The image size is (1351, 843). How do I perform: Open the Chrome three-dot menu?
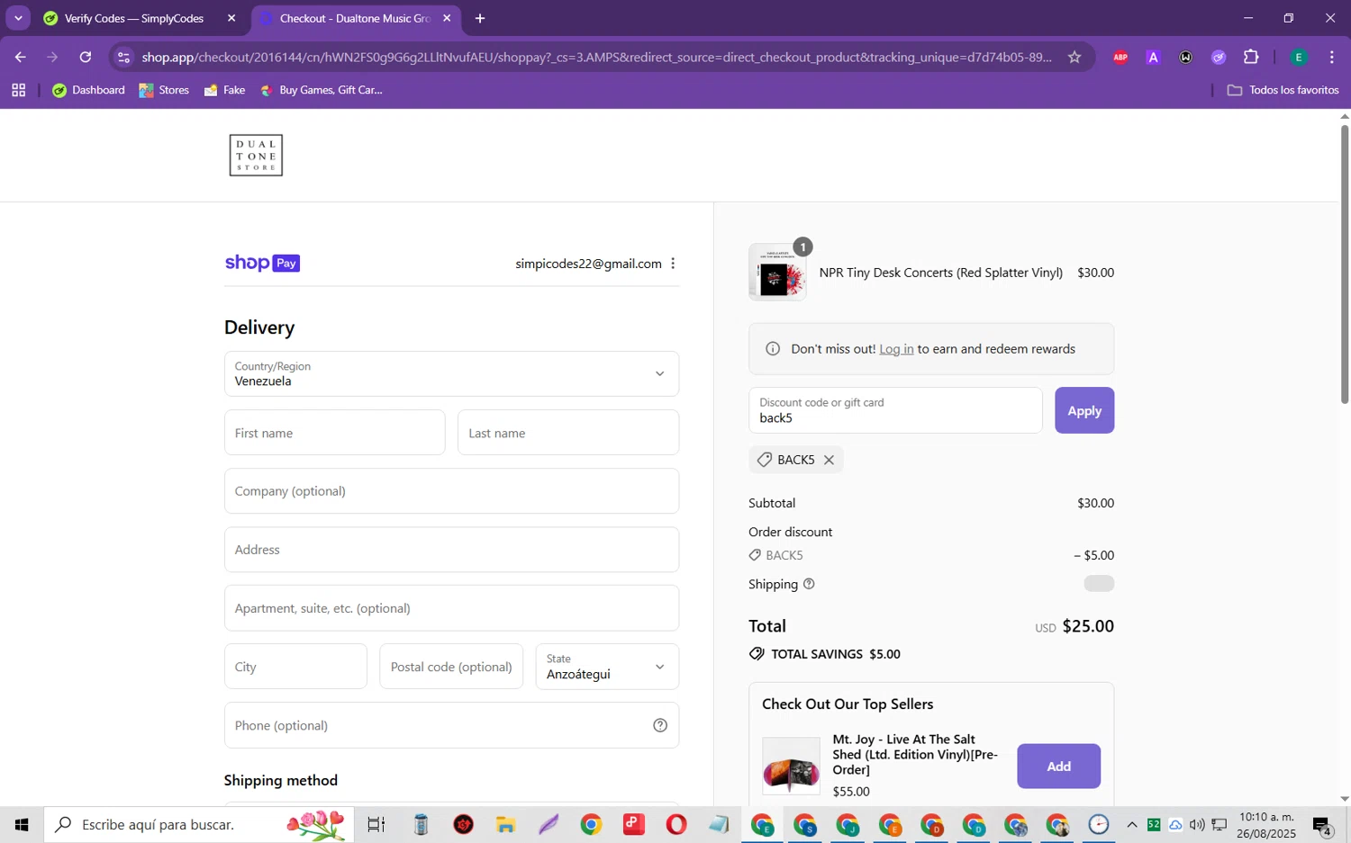point(1331,57)
